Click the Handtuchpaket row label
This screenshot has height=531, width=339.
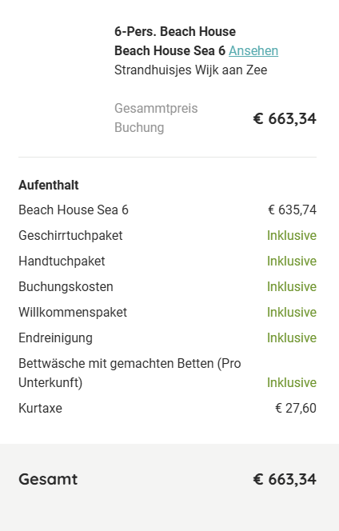click(x=62, y=261)
